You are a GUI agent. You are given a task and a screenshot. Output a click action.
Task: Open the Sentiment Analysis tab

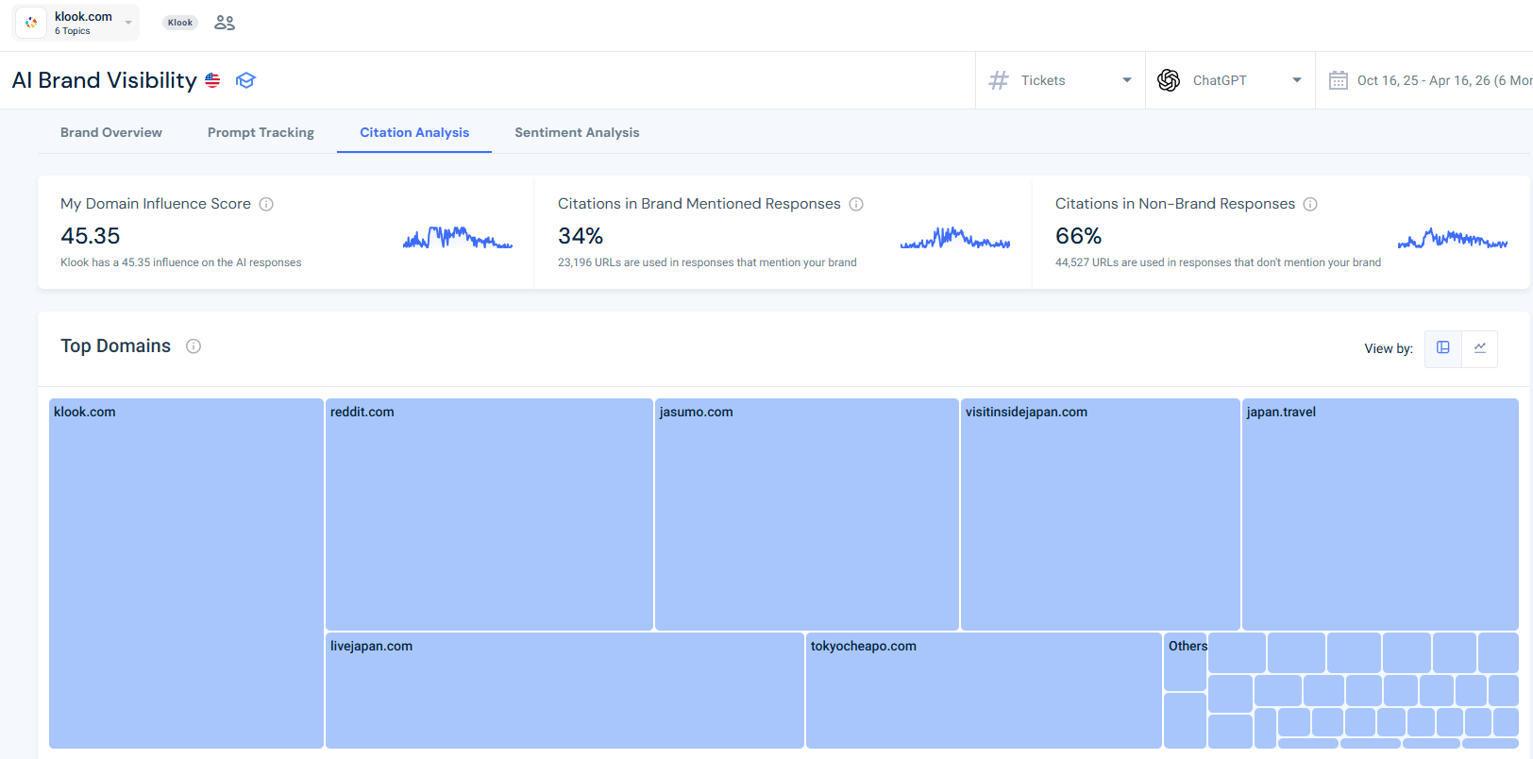577,132
